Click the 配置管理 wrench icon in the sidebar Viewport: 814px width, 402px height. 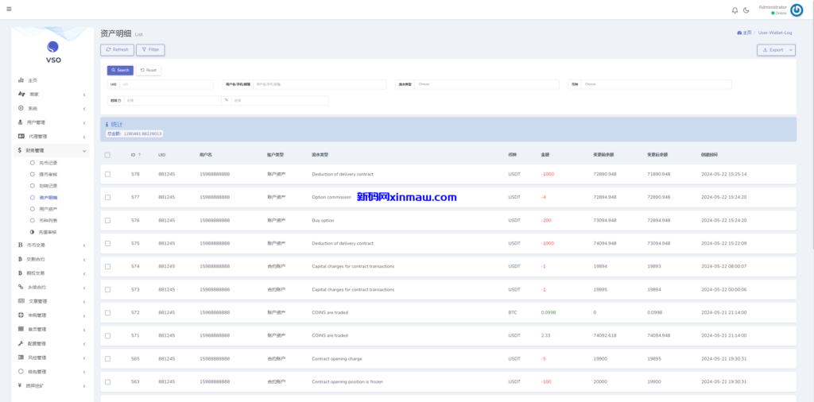[21, 343]
